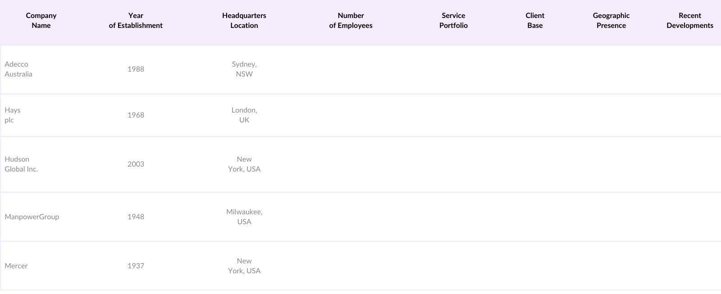Select the Sydney, NSW headquarters cell
The height and width of the screenshot is (294, 721).
click(x=244, y=69)
